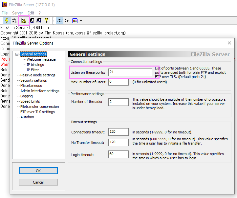Viewport: 237px width, 198px height.
Task: Select IP Filter in the tree
Action: coord(32,70)
